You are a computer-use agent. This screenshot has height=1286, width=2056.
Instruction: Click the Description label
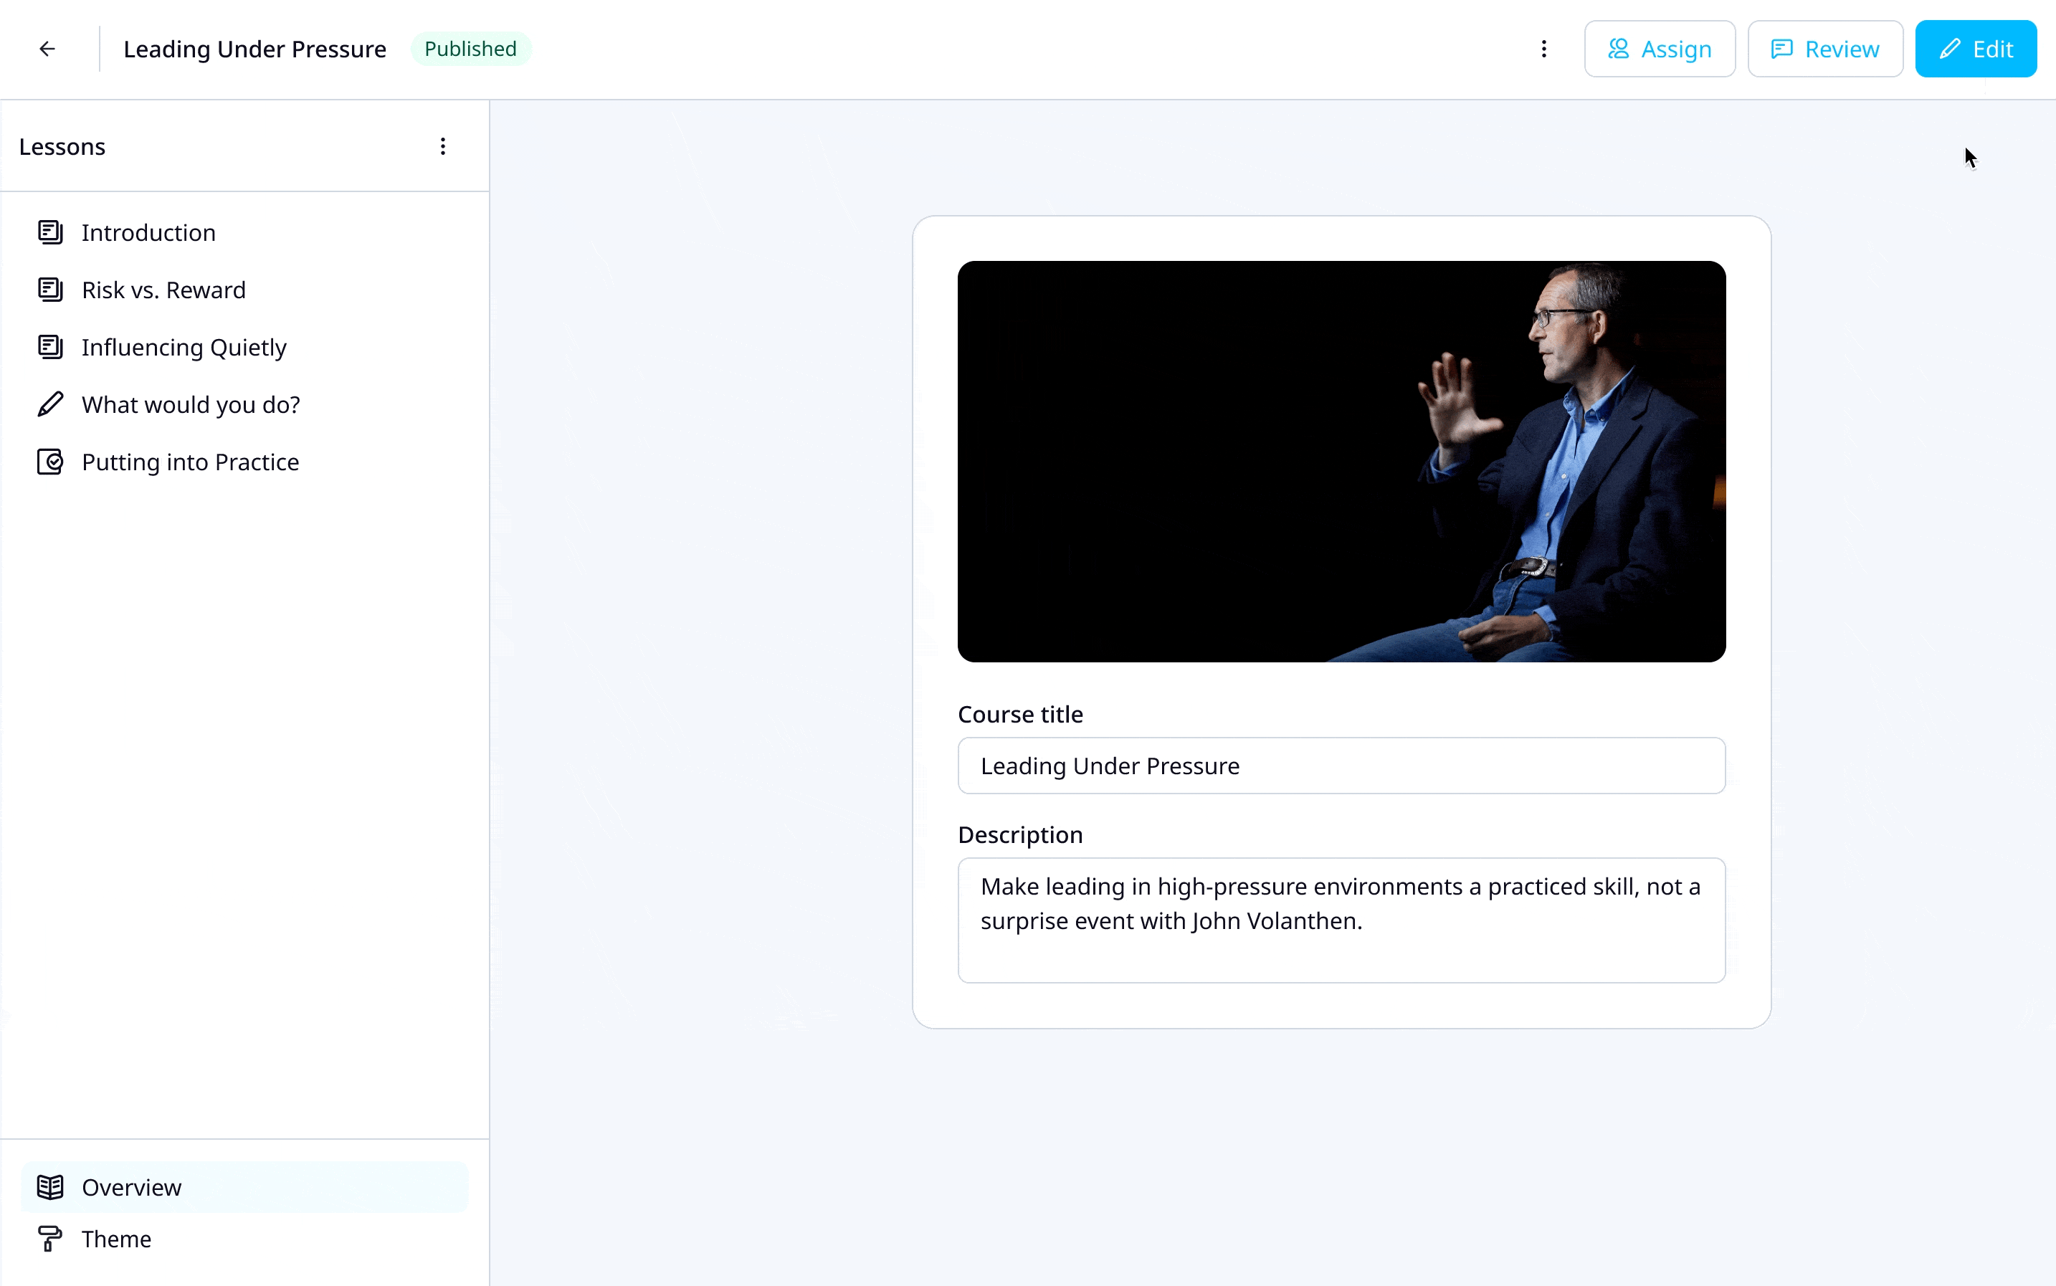[1020, 834]
